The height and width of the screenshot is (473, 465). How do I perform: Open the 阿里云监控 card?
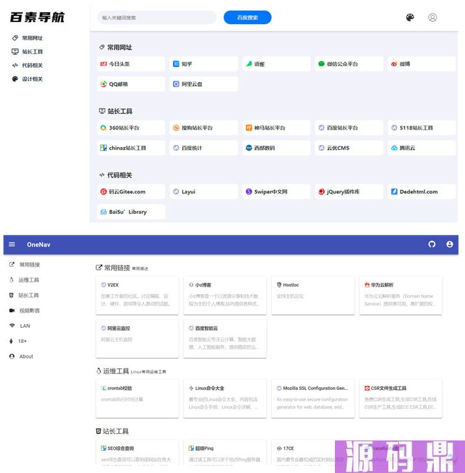coord(137,339)
